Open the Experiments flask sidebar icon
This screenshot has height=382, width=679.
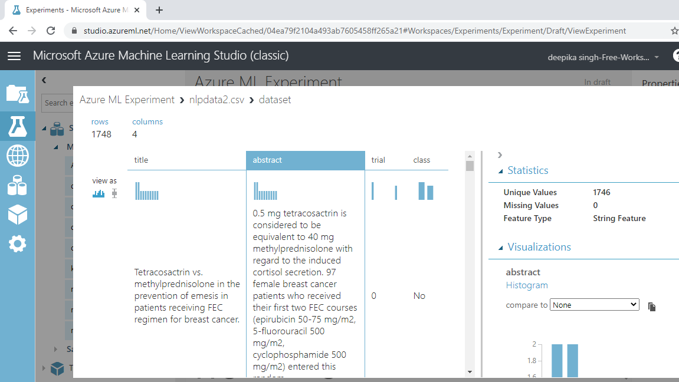[x=17, y=126]
